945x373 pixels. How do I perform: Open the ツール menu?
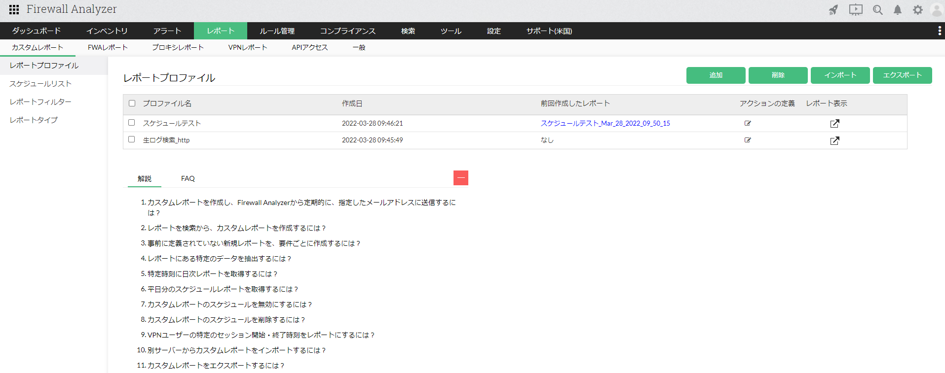point(451,31)
